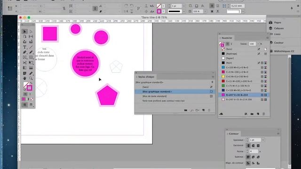Screen dimensions: 301x169
Task: Select the cyan C=100 M=0 J=0 N=0 swatch
Action: (x=244, y=68)
